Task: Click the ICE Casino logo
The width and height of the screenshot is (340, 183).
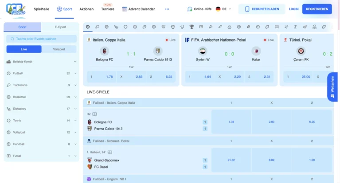Action: (x=16, y=9)
